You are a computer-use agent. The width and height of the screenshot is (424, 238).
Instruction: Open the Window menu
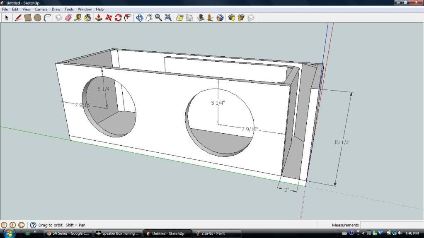click(x=85, y=9)
